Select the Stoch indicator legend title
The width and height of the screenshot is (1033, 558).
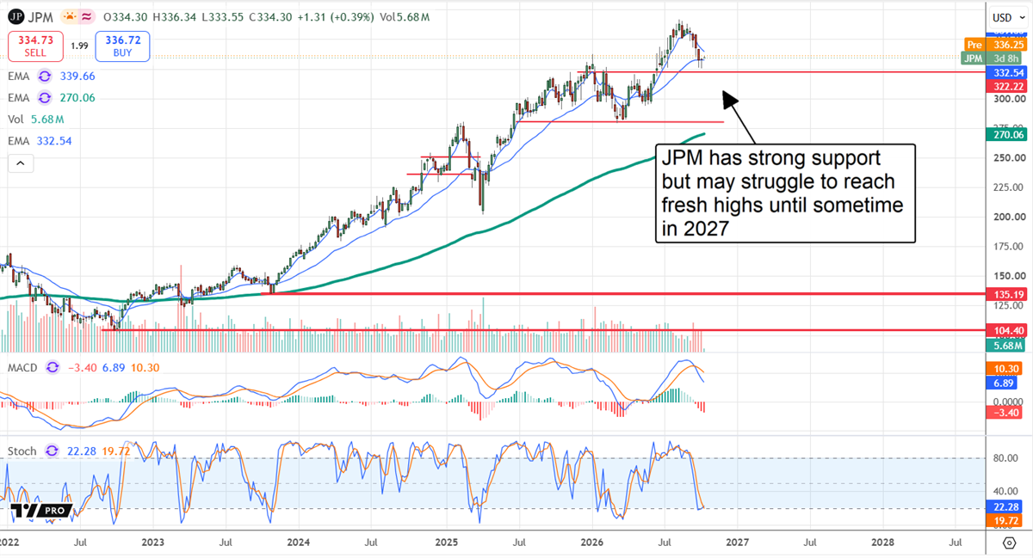tap(22, 451)
